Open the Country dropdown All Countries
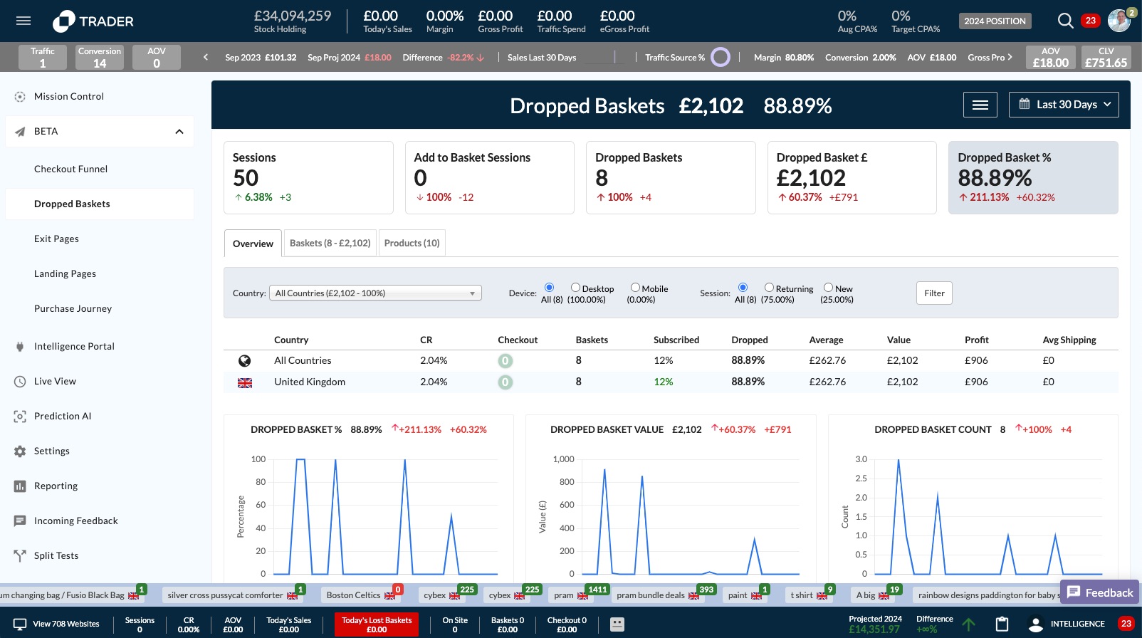The height and width of the screenshot is (638, 1142). [375, 293]
